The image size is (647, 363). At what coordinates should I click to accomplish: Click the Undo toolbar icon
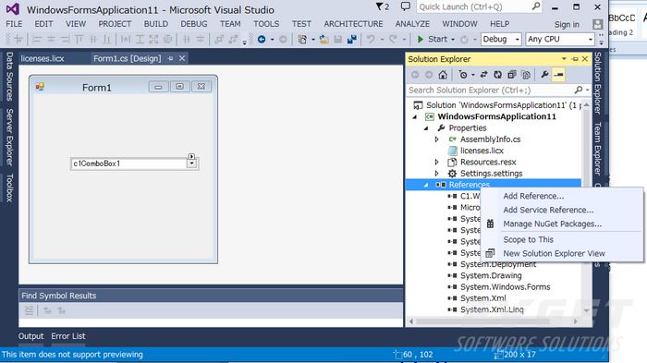click(x=371, y=39)
